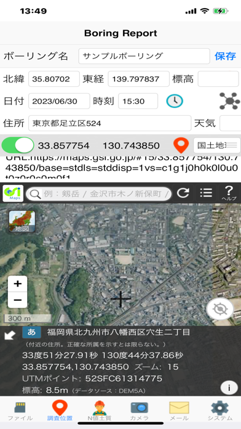Open ヘルプ help icon
Screen dimensions: 241x429
(x=229, y=193)
